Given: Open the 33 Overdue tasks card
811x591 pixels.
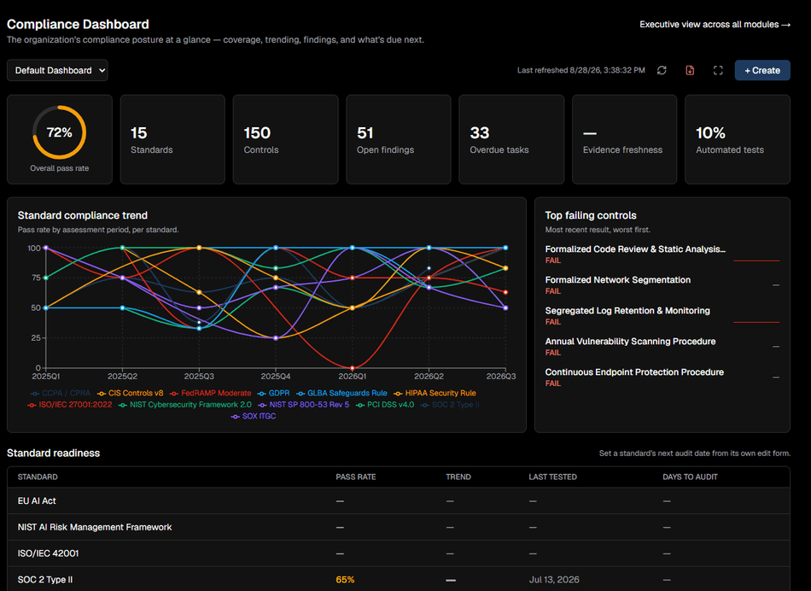Looking at the screenshot, I should click(x=511, y=139).
